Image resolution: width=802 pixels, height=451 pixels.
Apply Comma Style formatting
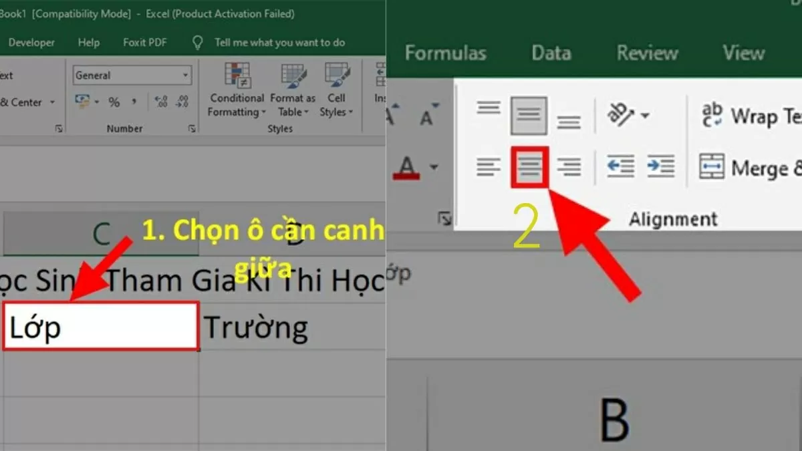click(x=134, y=102)
